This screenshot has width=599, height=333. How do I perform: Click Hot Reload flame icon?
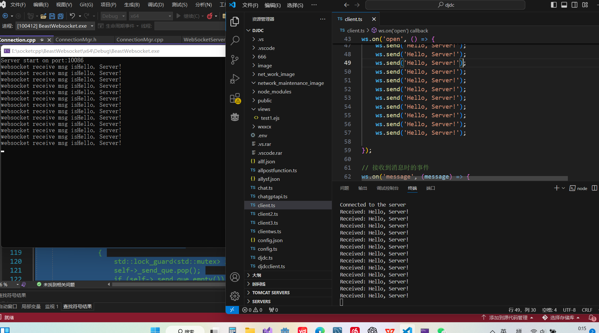pyautogui.click(x=210, y=16)
